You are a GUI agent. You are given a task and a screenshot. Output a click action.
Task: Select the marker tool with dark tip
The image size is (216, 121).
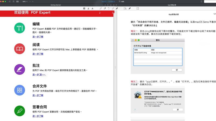[x=117, y=9]
